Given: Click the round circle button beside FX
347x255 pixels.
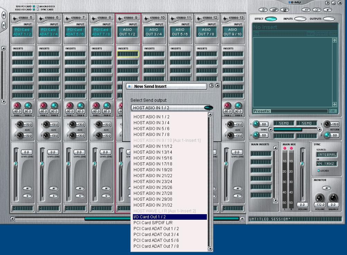Looking at the screenshot, I should [x=317, y=10].
